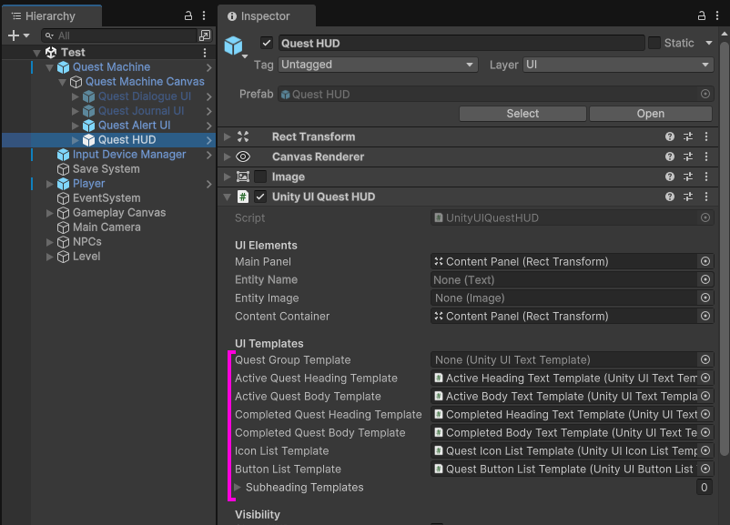The image size is (730, 525).
Task: Pick object for Active Quest Heading Template
Action: (x=705, y=378)
